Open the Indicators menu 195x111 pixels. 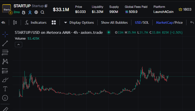[36, 22]
